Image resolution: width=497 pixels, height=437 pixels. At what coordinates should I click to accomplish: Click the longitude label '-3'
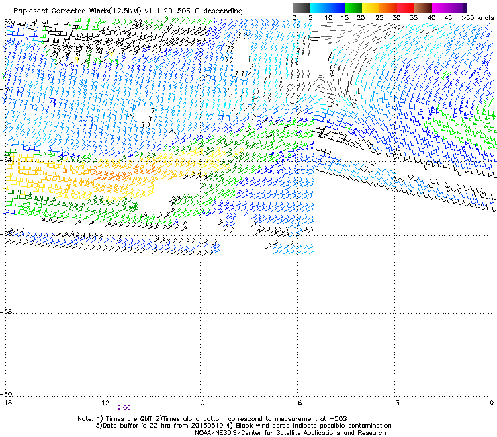[395, 403]
